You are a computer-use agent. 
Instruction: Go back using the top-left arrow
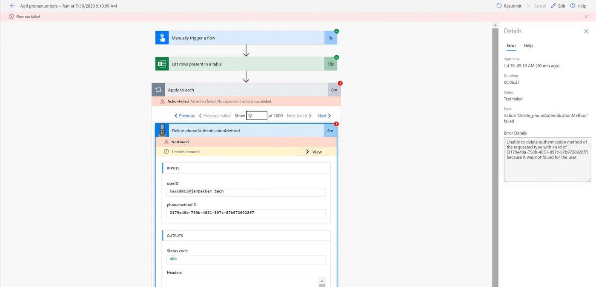[x=12, y=6]
